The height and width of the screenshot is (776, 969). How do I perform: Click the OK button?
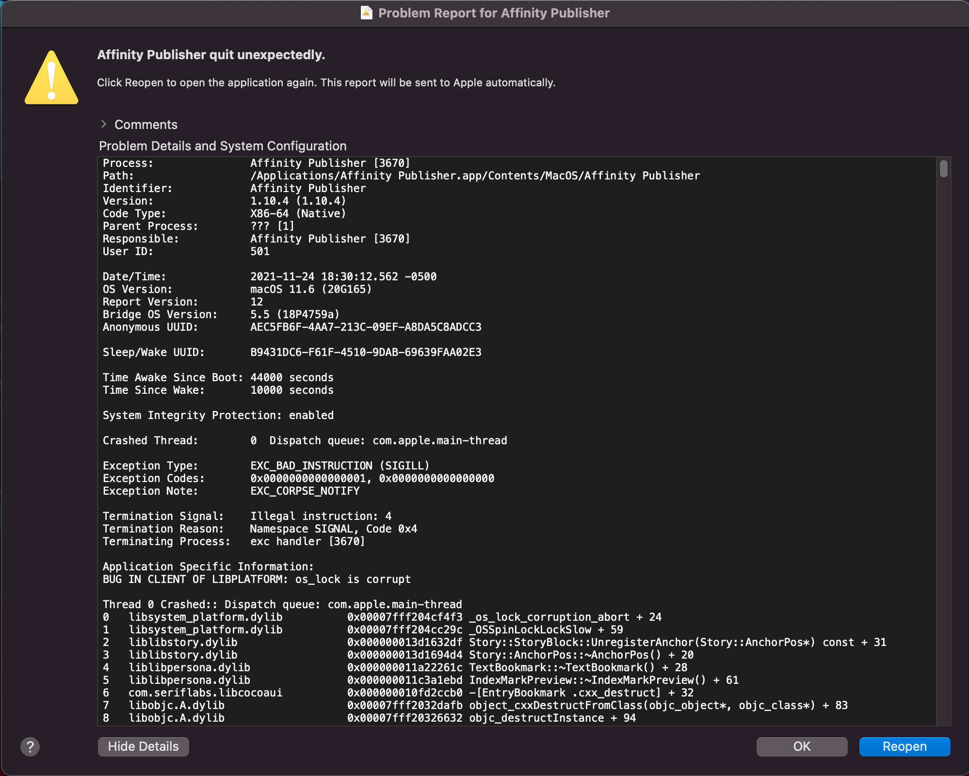click(x=802, y=746)
